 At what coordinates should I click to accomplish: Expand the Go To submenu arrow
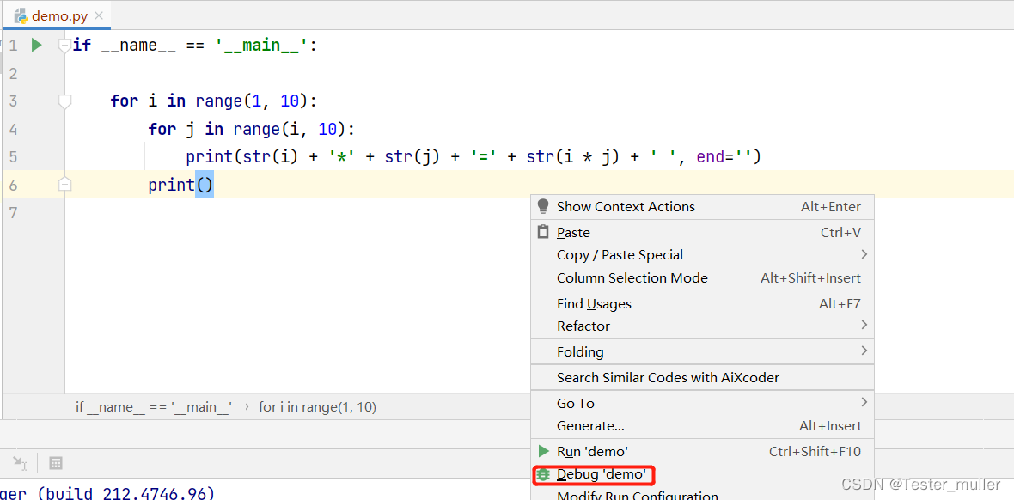pos(864,402)
